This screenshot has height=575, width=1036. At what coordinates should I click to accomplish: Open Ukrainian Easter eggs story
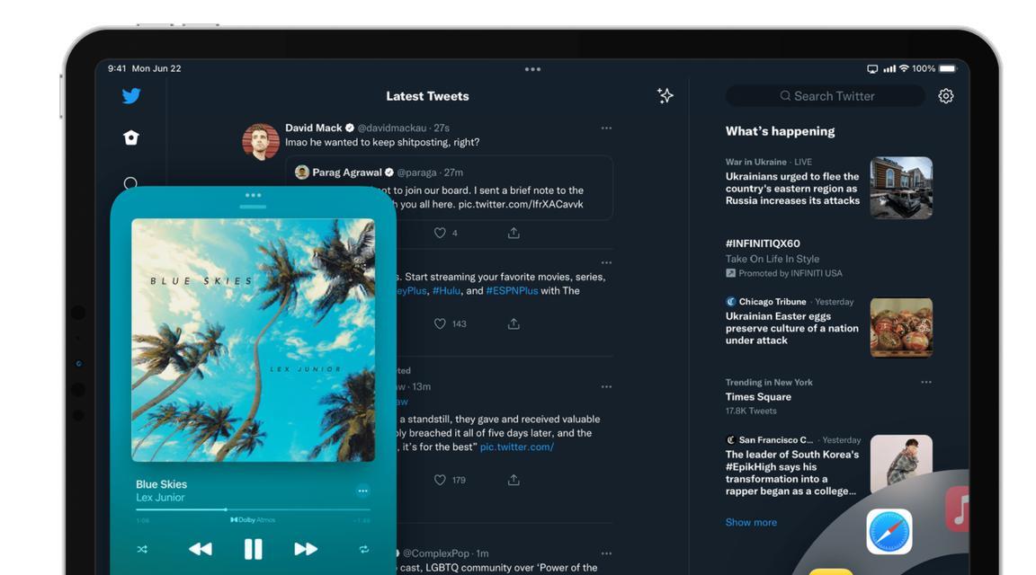point(792,328)
